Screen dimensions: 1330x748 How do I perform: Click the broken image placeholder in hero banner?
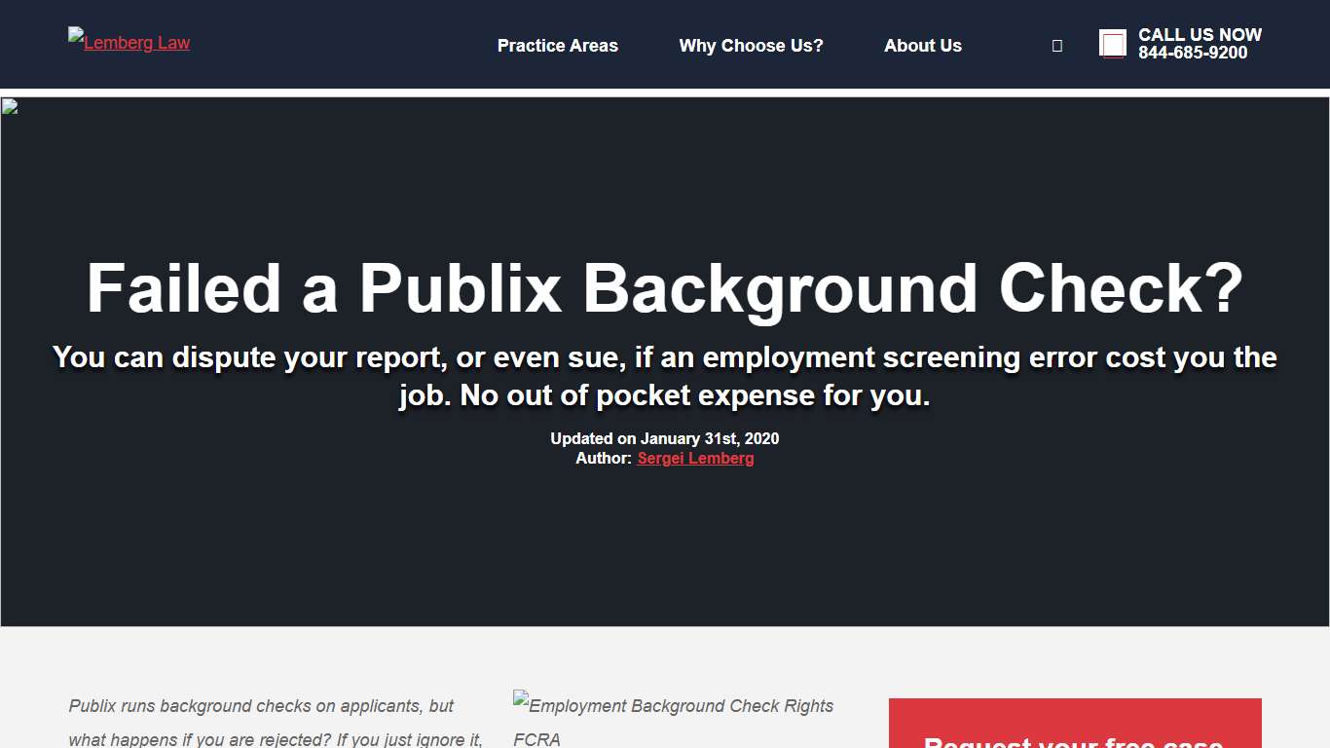(10, 105)
